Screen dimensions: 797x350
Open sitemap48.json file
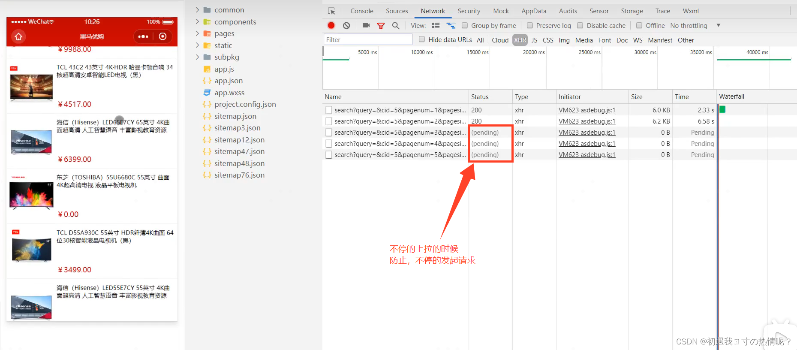[240, 163]
